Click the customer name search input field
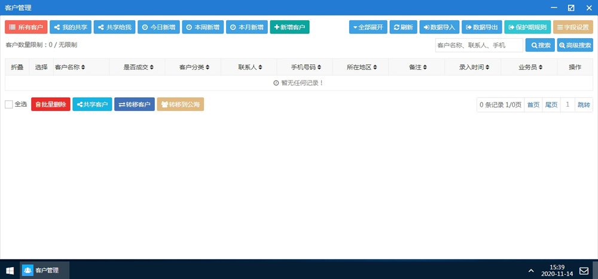The image size is (598, 279). [x=478, y=45]
